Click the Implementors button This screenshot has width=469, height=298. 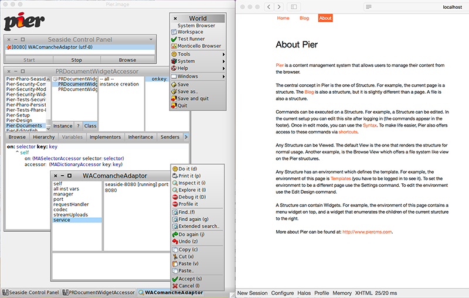105,137
